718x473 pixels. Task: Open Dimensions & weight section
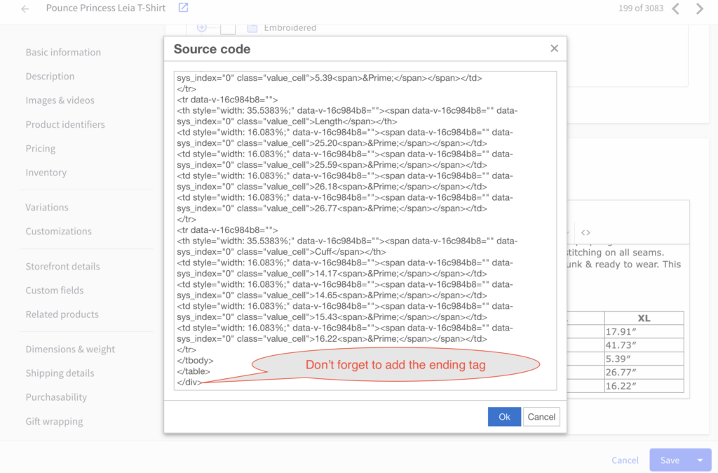[70, 349]
